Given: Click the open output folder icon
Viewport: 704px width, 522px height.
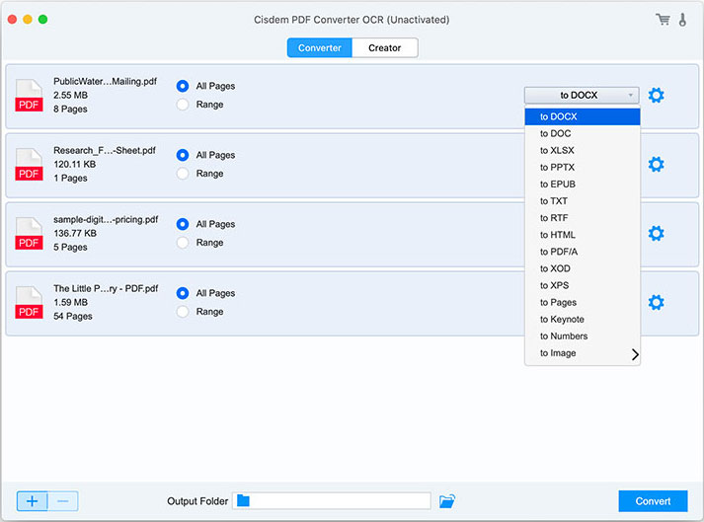Looking at the screenshot, I should click(447, 501).
